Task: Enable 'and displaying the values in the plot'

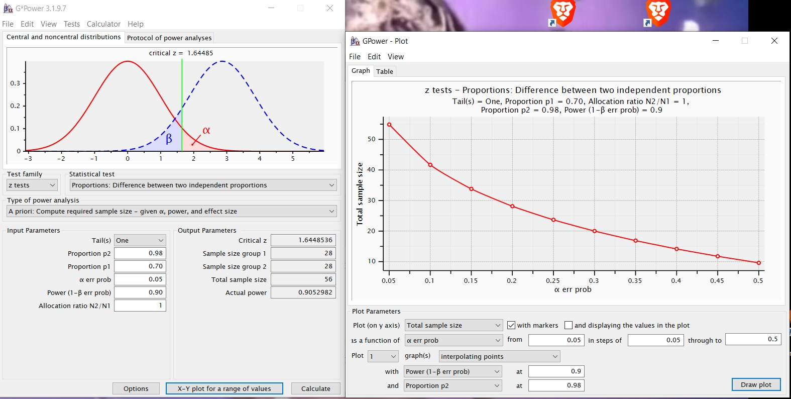Action: 569,326
